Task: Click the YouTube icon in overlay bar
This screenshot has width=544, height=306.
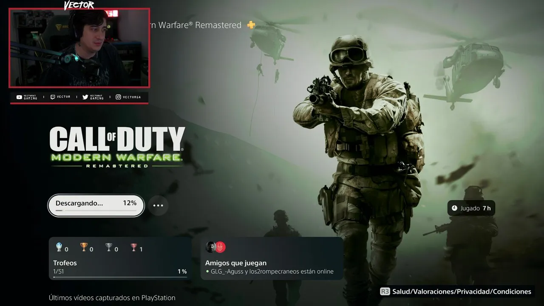Action: [x=19, y=97]
